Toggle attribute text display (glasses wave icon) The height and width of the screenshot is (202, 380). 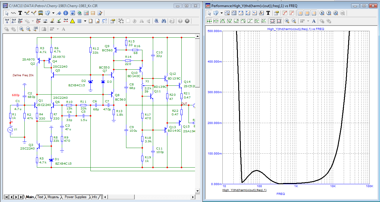point(14,21)
